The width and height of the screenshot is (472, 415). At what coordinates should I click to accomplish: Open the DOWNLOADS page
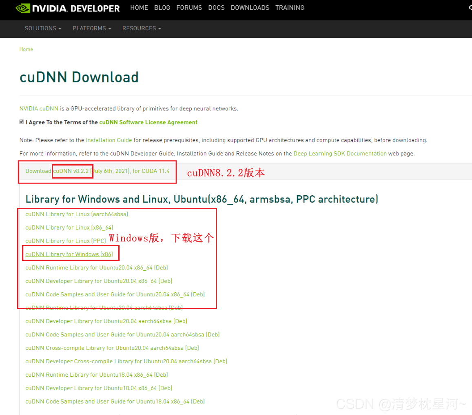pyautogui.click(x=250, y=8)
